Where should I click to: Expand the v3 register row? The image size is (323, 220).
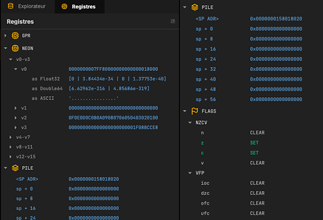coord(15,127)
